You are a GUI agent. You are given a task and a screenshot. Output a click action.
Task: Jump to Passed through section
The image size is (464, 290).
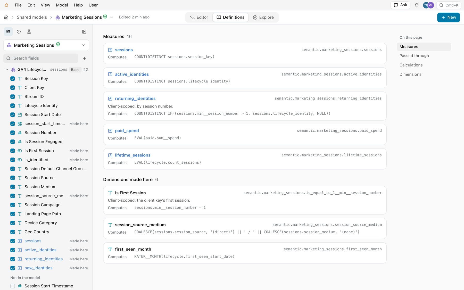(x=414, y=56)
